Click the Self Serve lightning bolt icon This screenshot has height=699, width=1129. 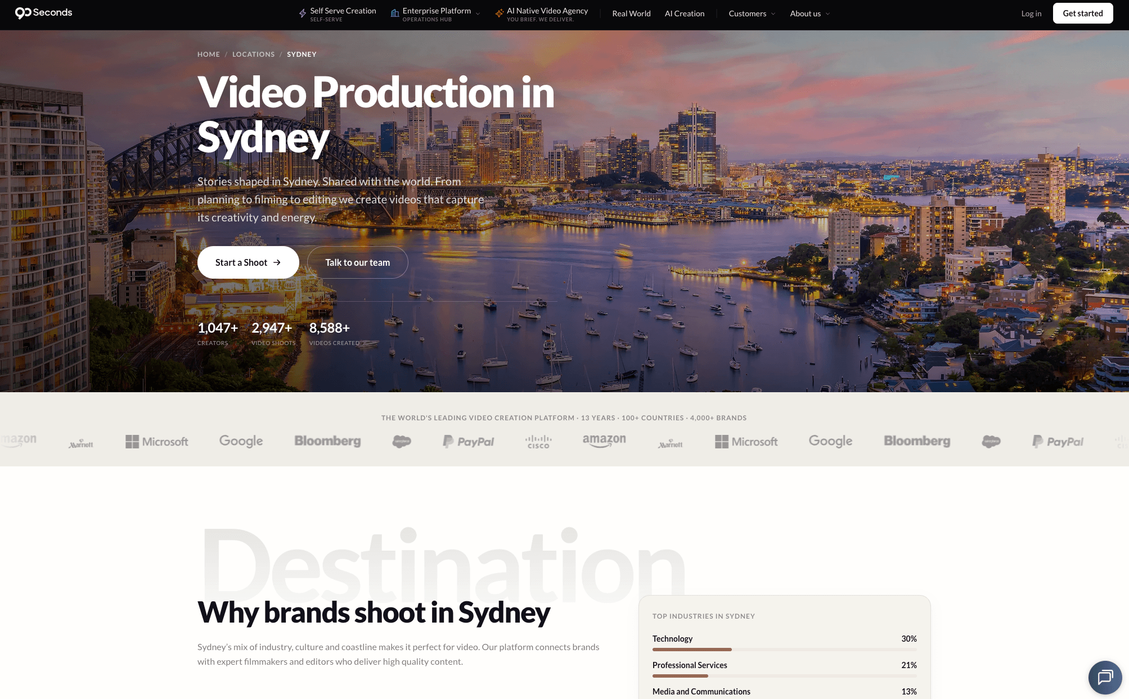pos(303,13)
